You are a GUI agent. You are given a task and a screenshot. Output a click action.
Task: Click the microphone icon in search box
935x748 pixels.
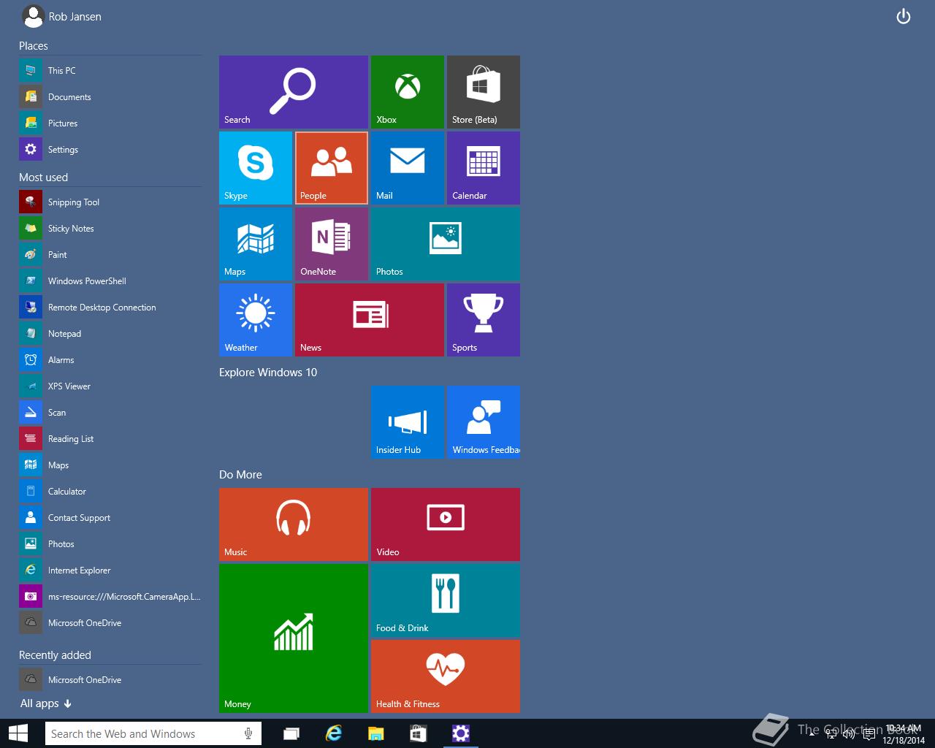tap(248, 733)
